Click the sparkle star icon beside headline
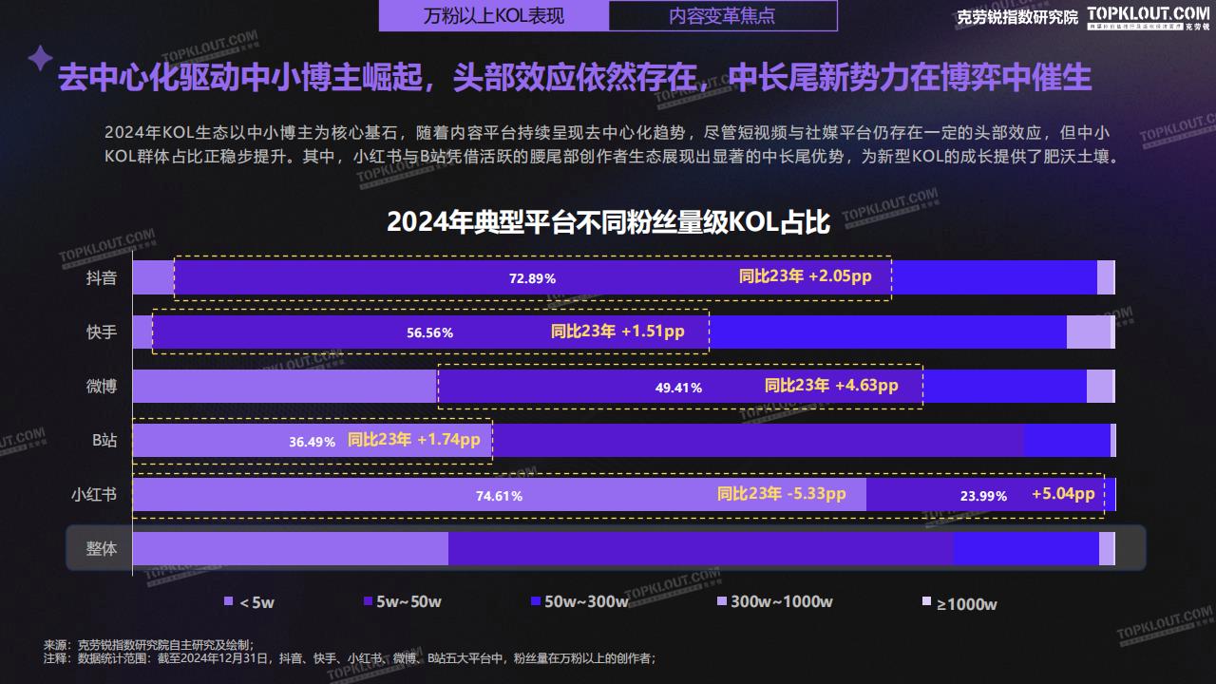This screenshot has height=684, width=1216. point(40,59)
